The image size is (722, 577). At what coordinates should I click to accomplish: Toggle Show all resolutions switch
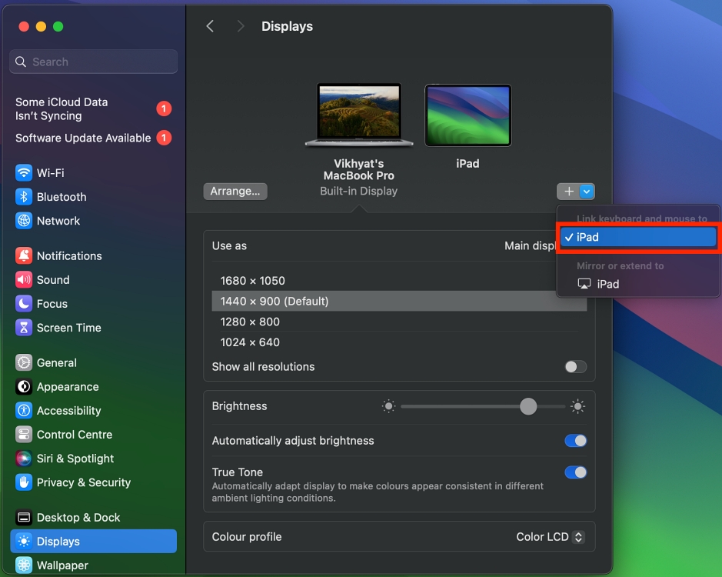(x=576, y=367)
